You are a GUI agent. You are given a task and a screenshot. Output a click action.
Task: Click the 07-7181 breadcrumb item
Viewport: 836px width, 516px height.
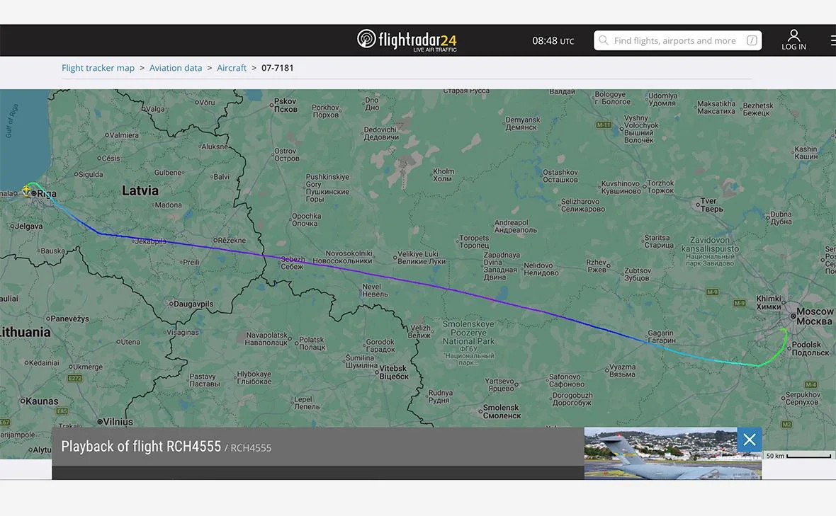(x=277, y=68)
